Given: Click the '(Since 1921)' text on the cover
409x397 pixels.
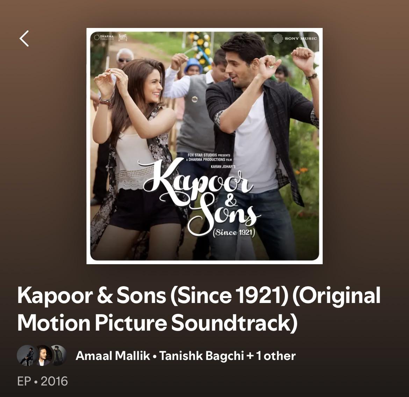Looking at the screenshot, I should click(234, 232).
